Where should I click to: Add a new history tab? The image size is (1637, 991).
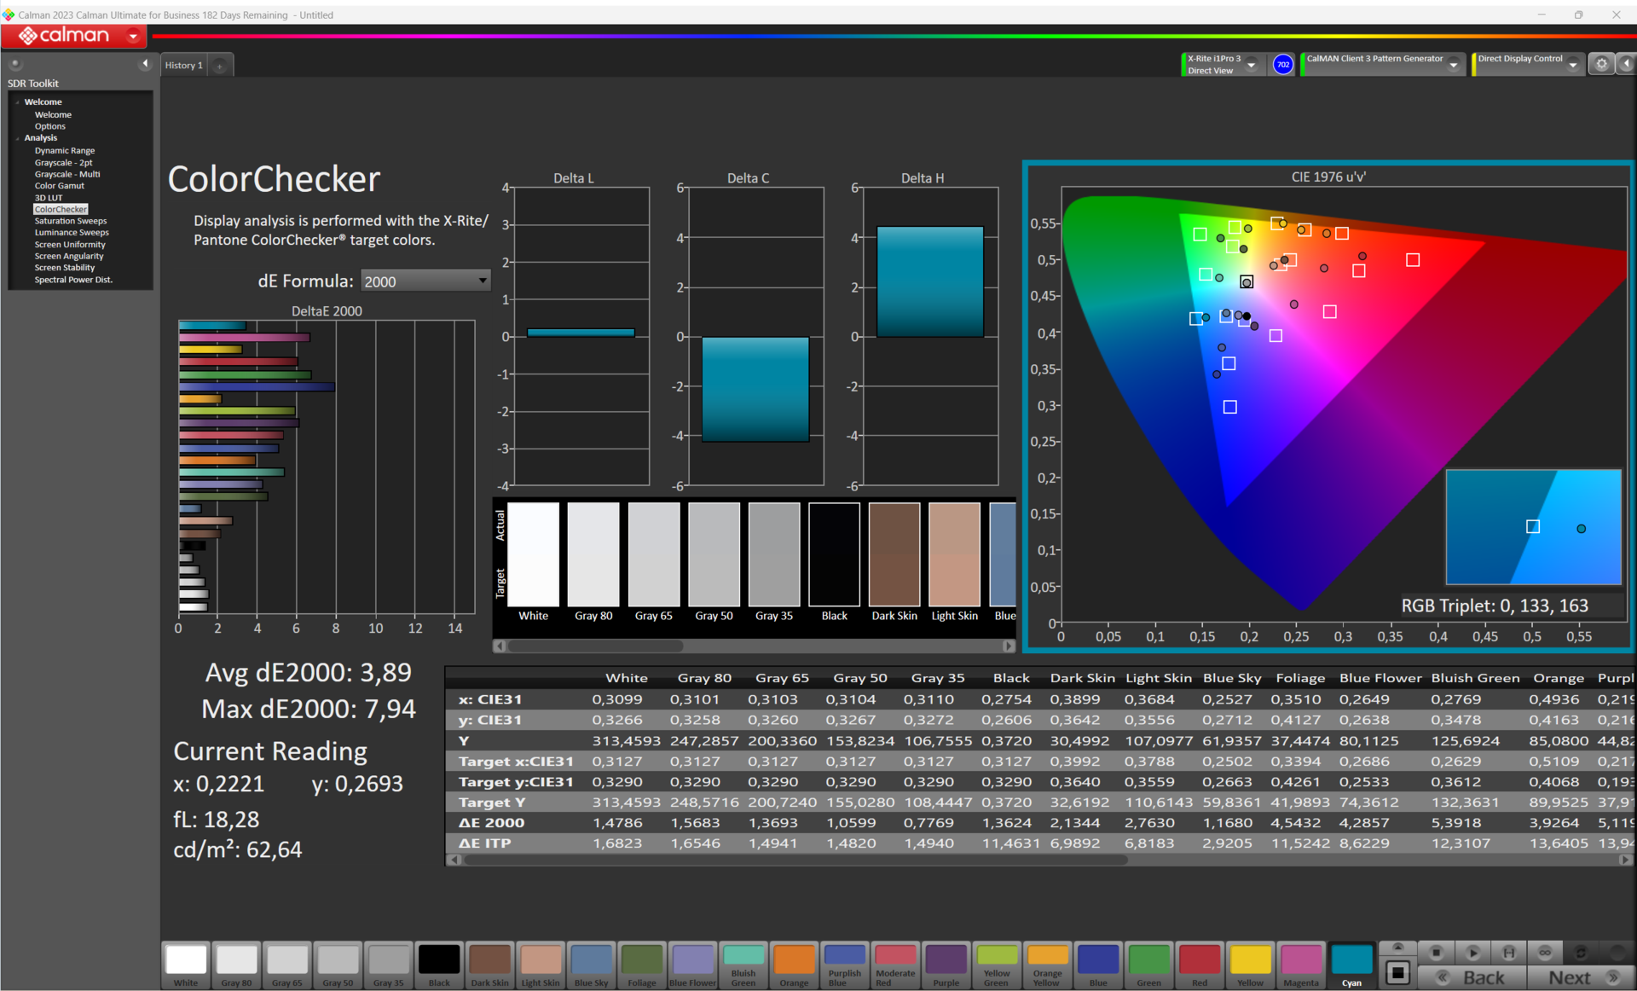coord(219,66)
